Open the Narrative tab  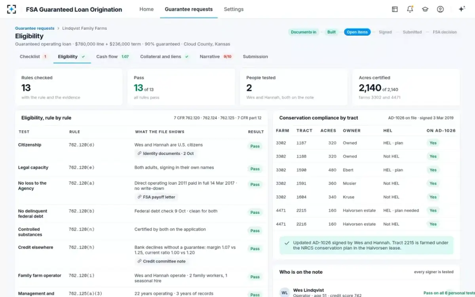point(216,57)
